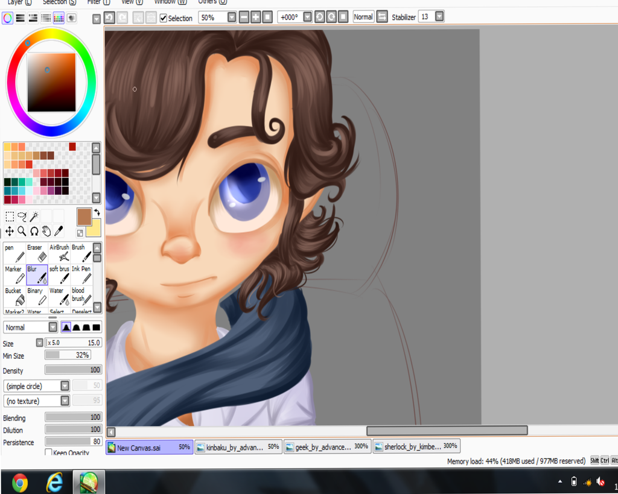Screen dimensions: 618x494
Task: Open the color panel options dropdown arrow
Action: 97,19
